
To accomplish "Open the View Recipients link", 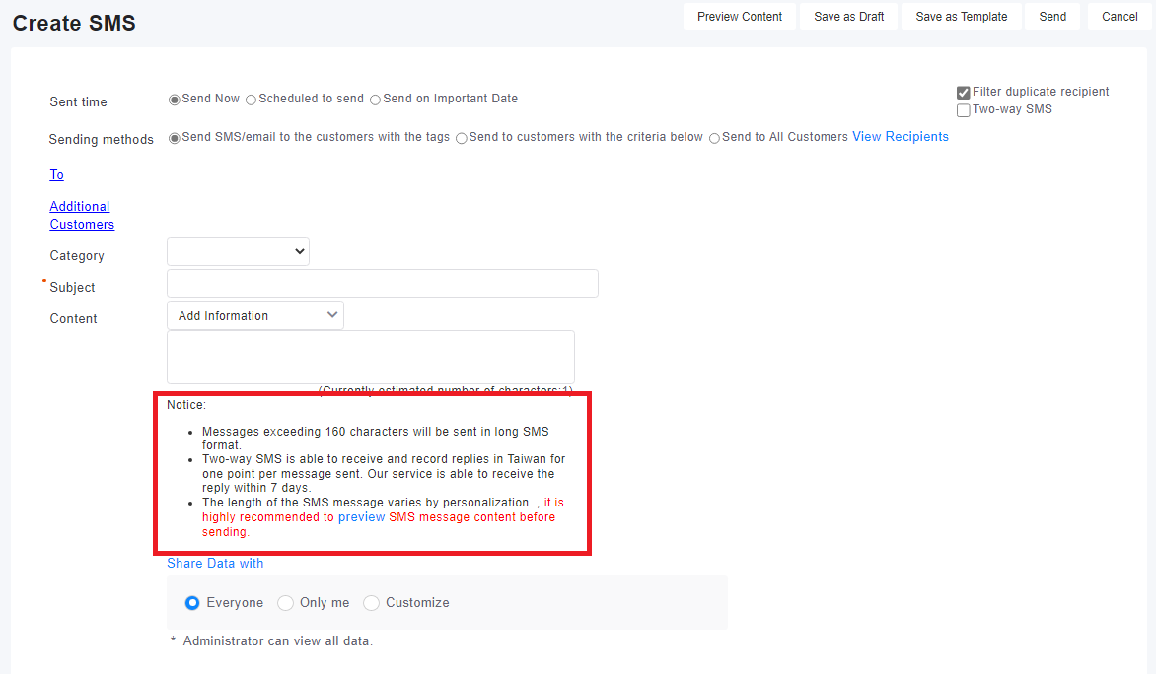I will click(900, 137).
